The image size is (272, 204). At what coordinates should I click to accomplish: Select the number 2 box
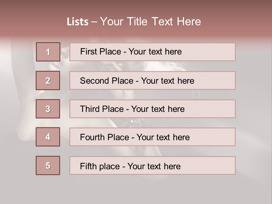click(x=48, y=80)
